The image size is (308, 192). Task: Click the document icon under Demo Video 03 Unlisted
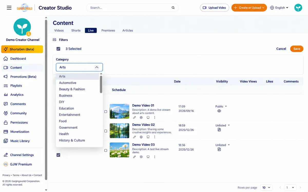pos(219,149)
